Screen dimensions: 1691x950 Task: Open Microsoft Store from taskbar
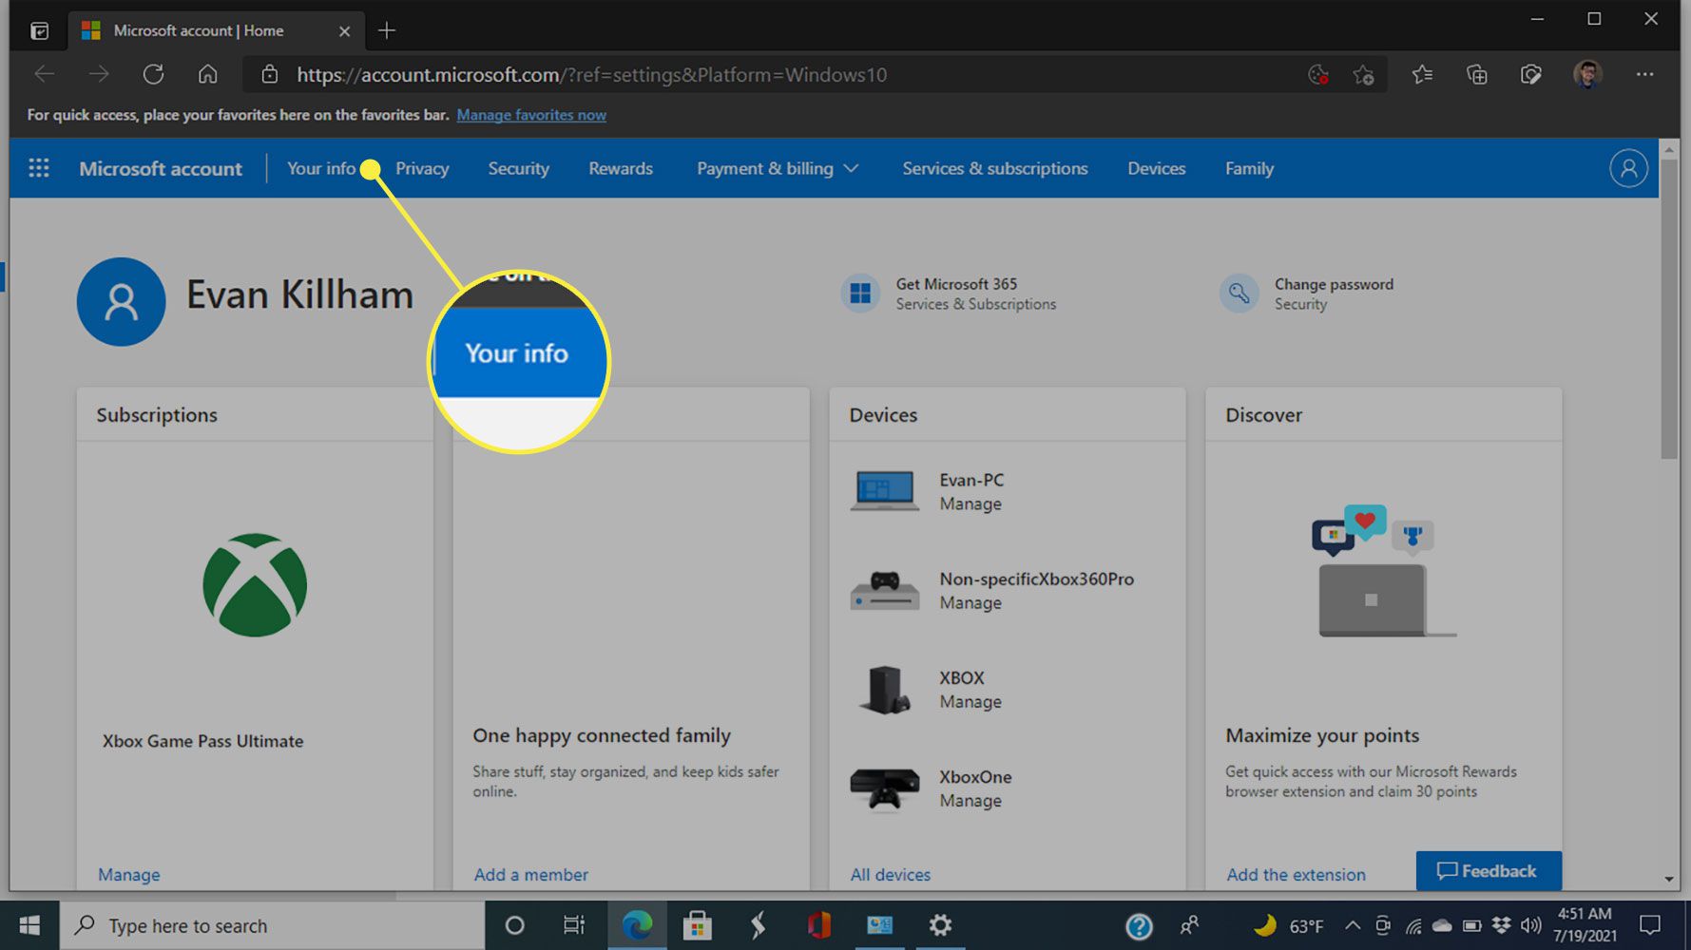(698, 925)
